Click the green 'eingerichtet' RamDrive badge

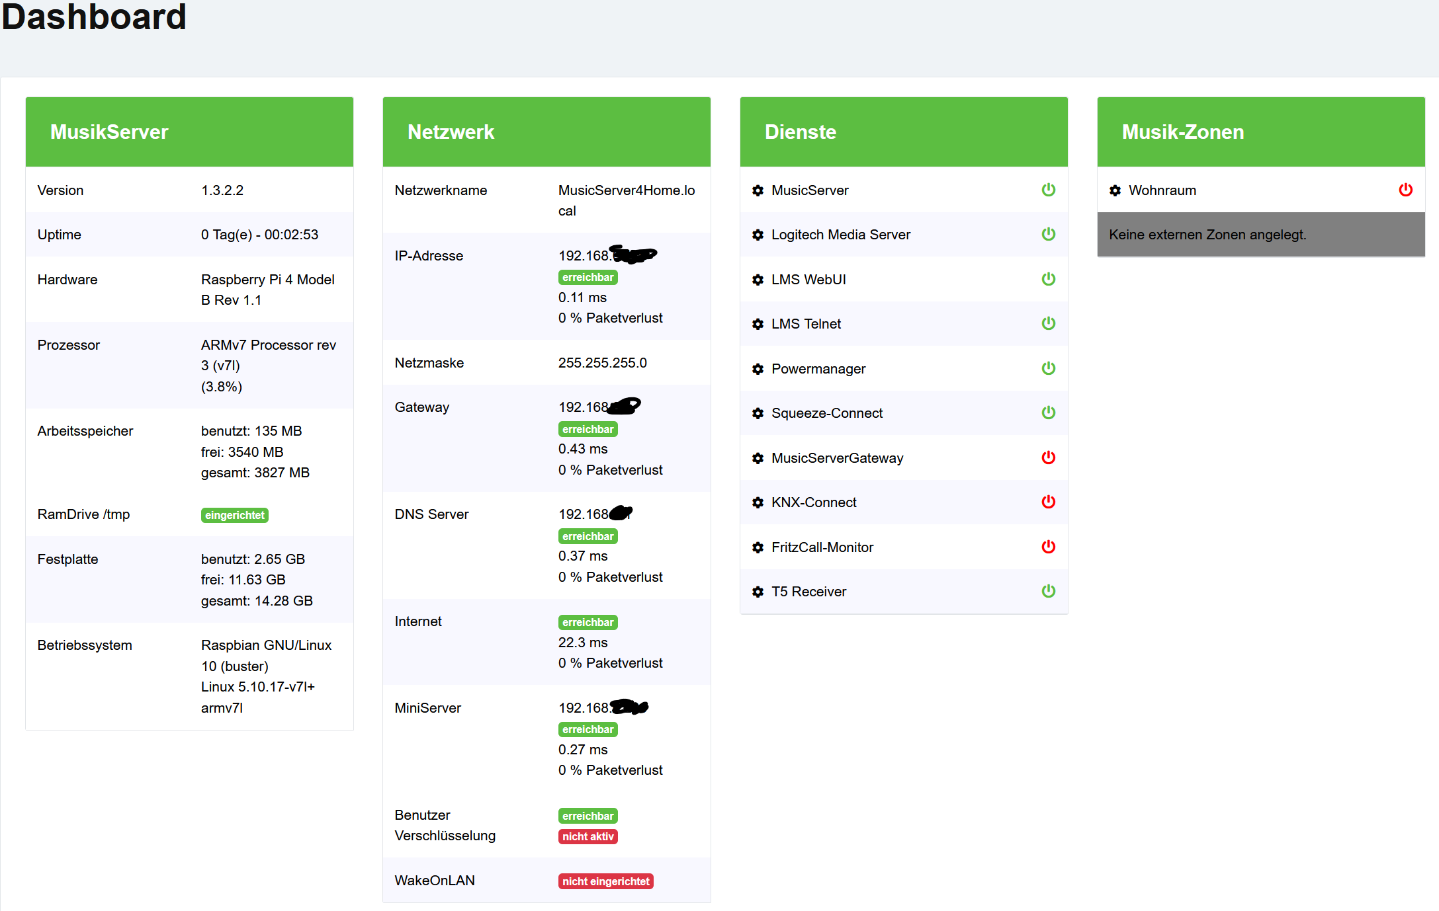point(234,515)
